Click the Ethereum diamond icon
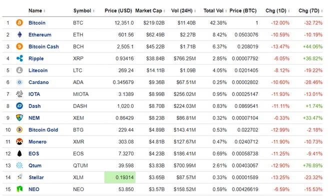331x196 pixels. [x=19, y=34]
